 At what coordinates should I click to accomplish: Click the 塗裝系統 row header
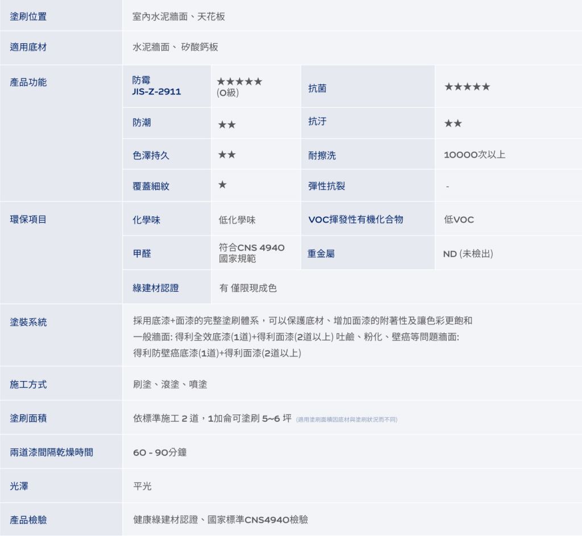(28, 323)
